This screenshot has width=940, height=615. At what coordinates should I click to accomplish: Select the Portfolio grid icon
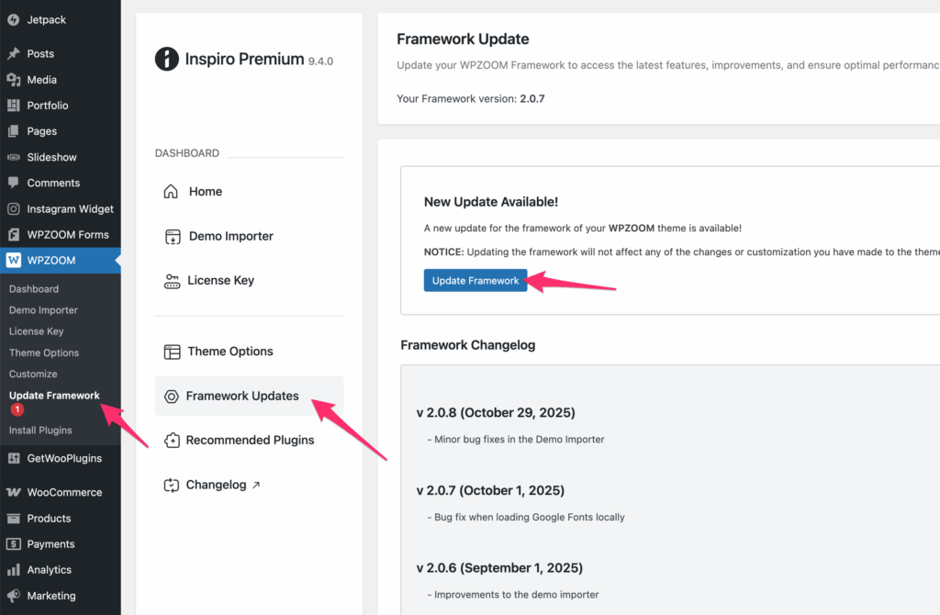(14, 106)
